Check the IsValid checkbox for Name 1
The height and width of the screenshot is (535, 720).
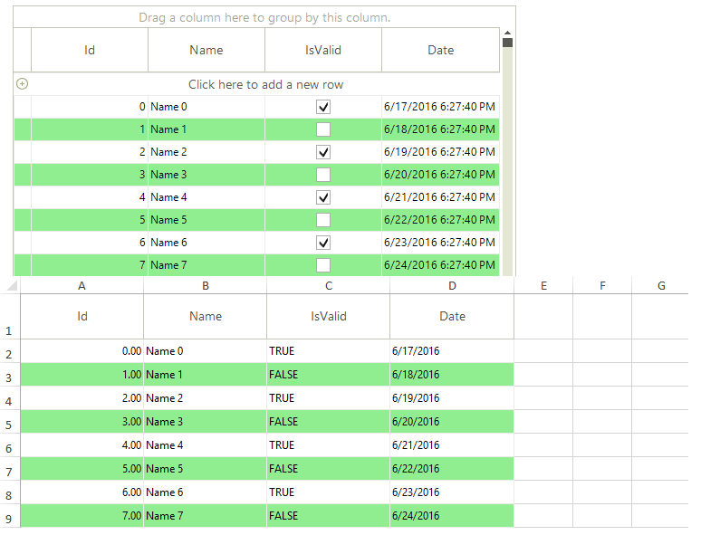pos(323,129)
